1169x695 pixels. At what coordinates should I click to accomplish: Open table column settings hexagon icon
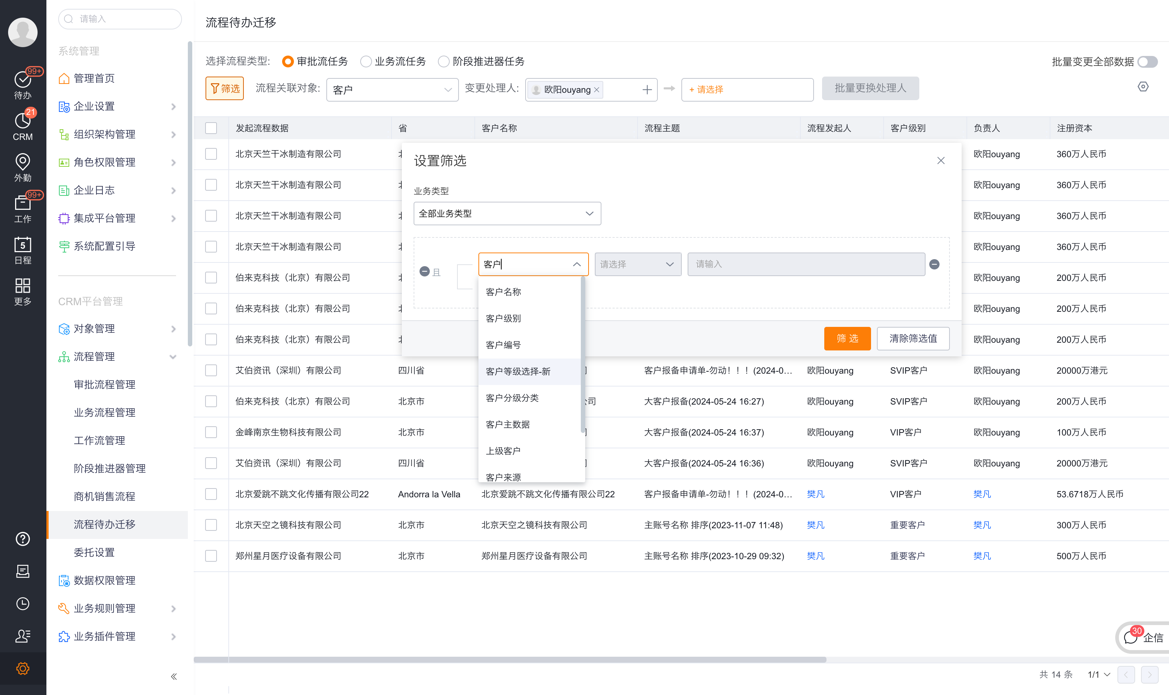(1143, 87)
